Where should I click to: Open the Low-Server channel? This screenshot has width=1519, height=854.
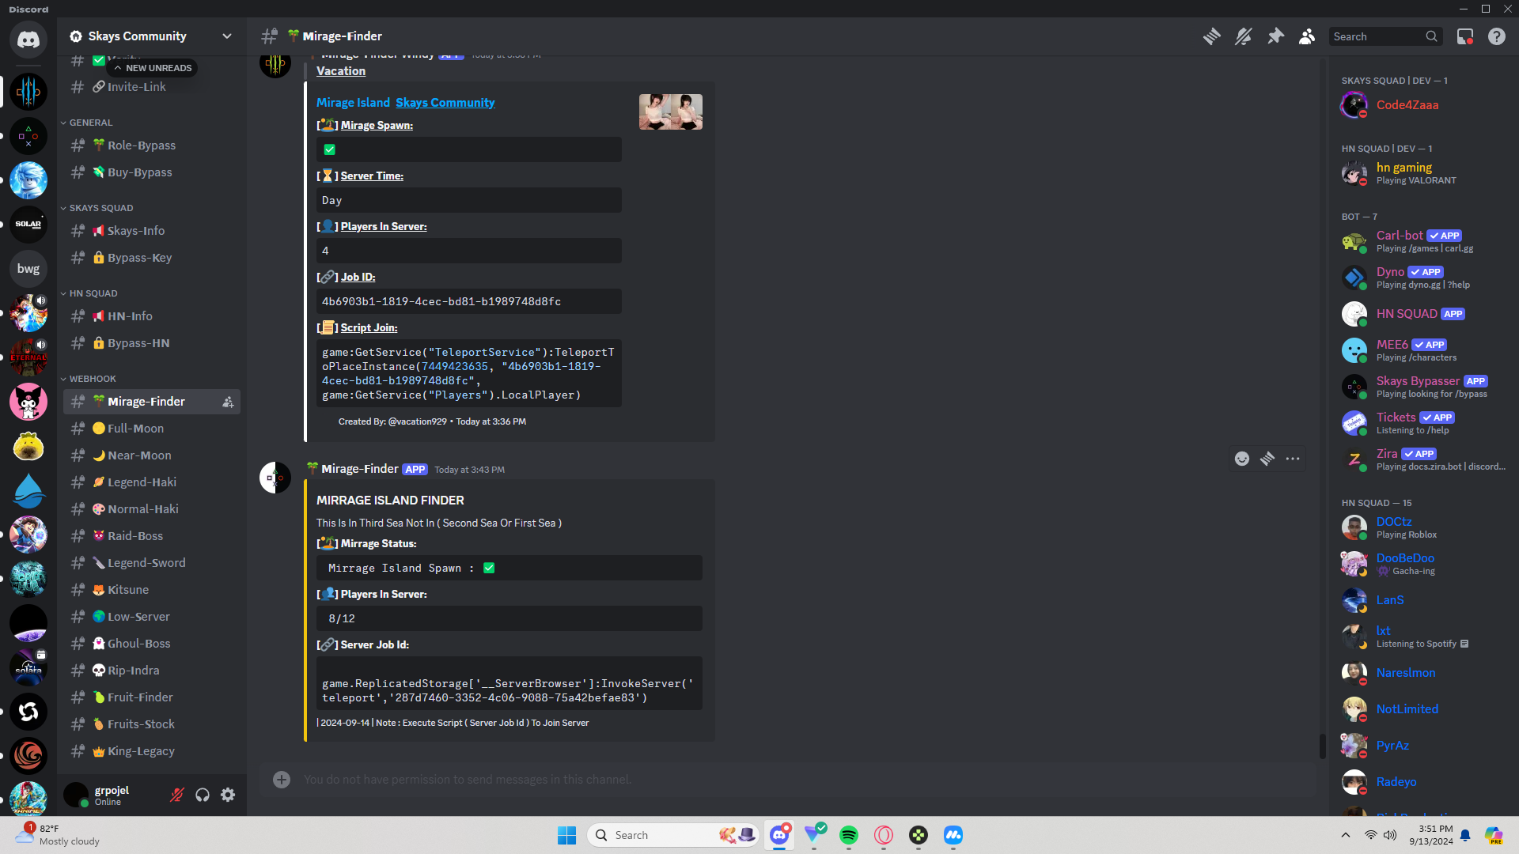[x=152, y=617]
